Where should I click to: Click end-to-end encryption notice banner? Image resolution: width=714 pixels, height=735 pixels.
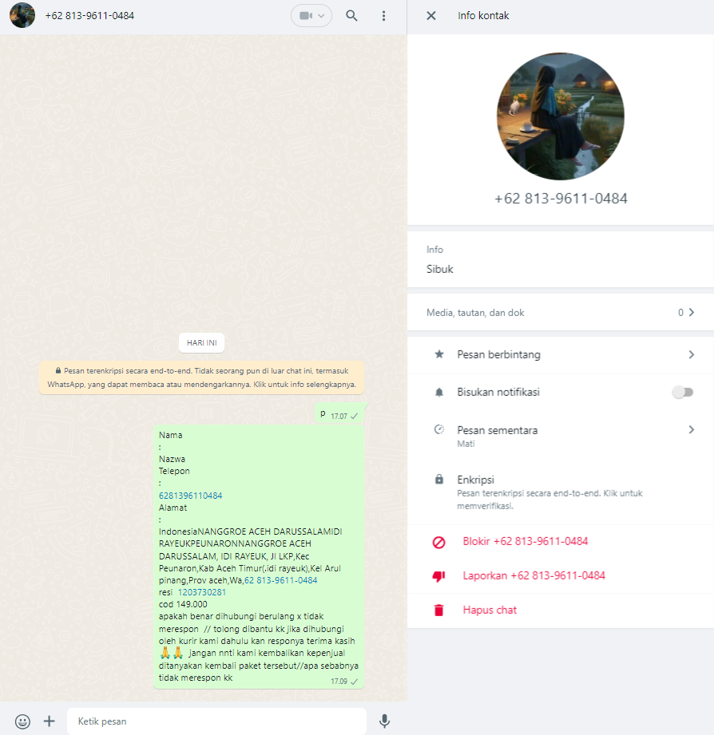coord(202,377)
